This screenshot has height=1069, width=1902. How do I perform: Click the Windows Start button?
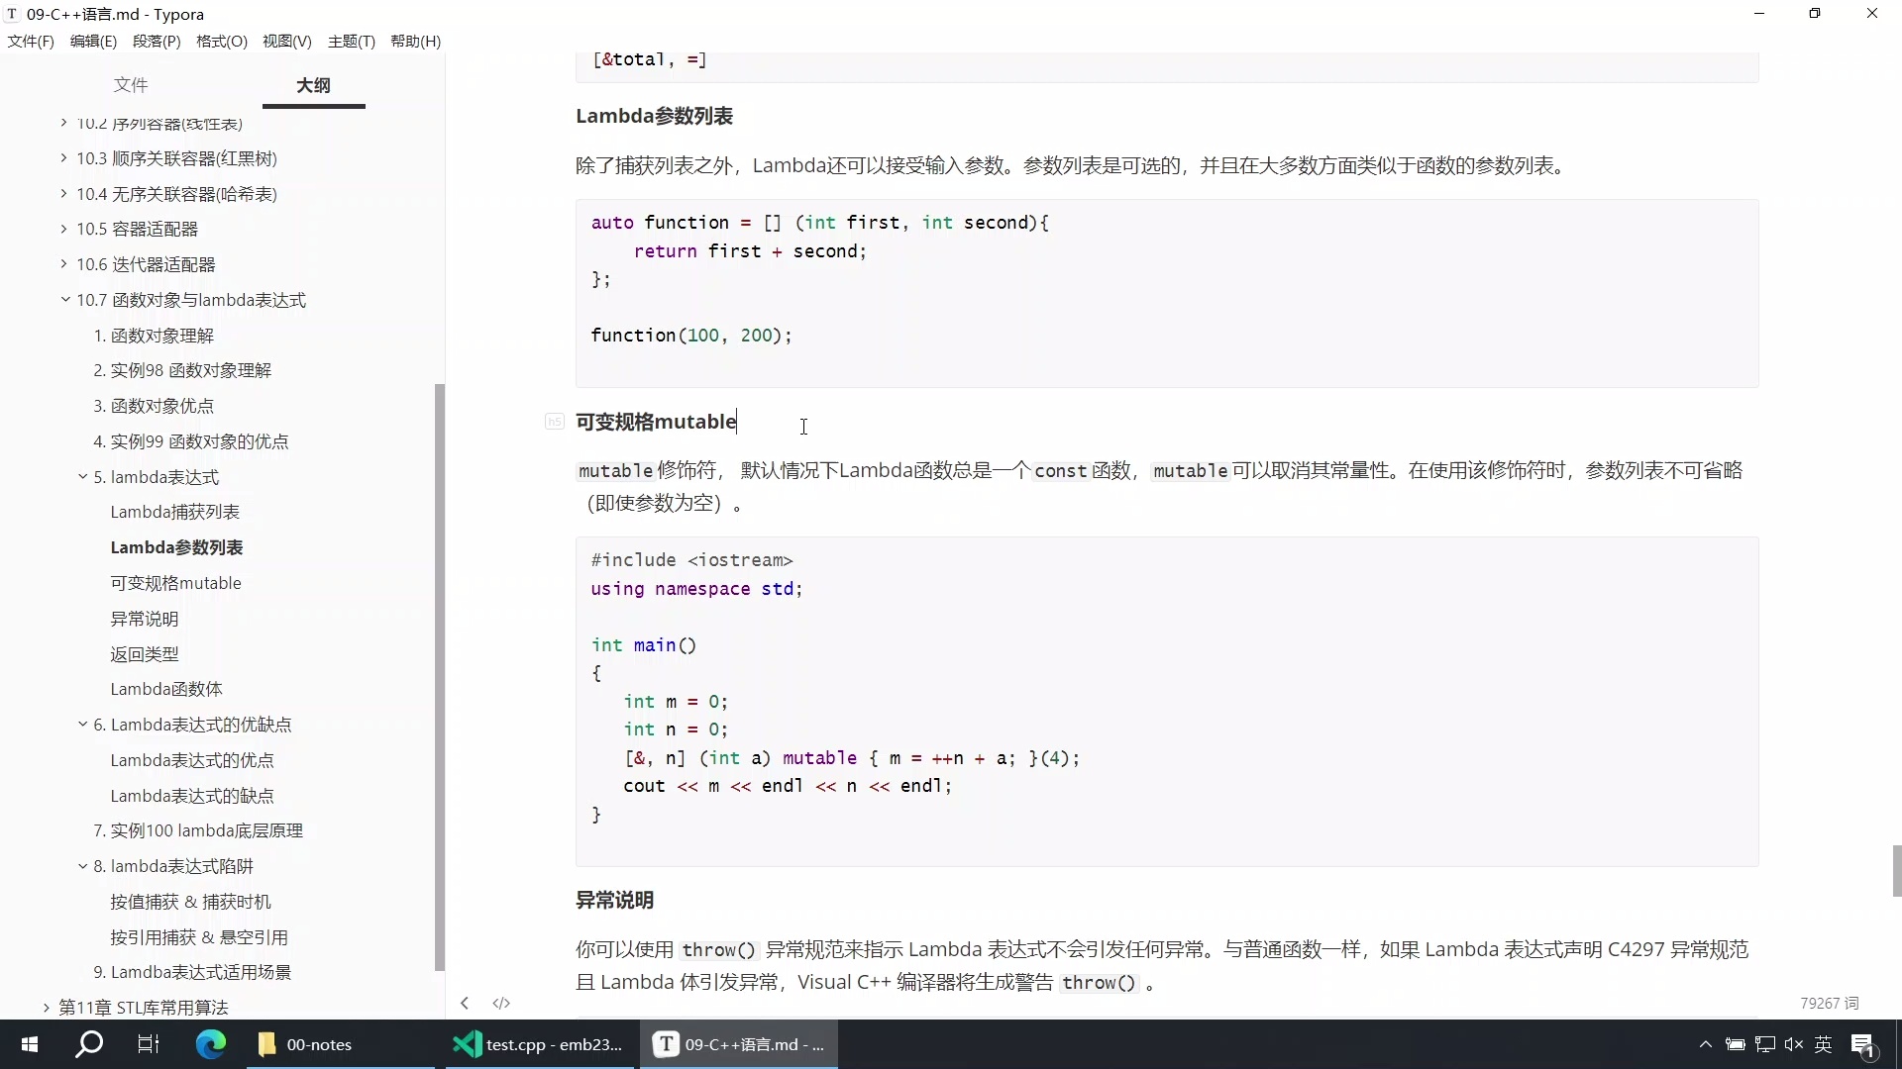point(29,1044)
